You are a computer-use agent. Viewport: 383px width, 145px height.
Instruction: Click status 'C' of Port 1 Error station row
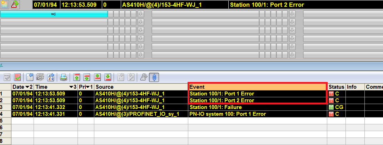tap(336, 94)
